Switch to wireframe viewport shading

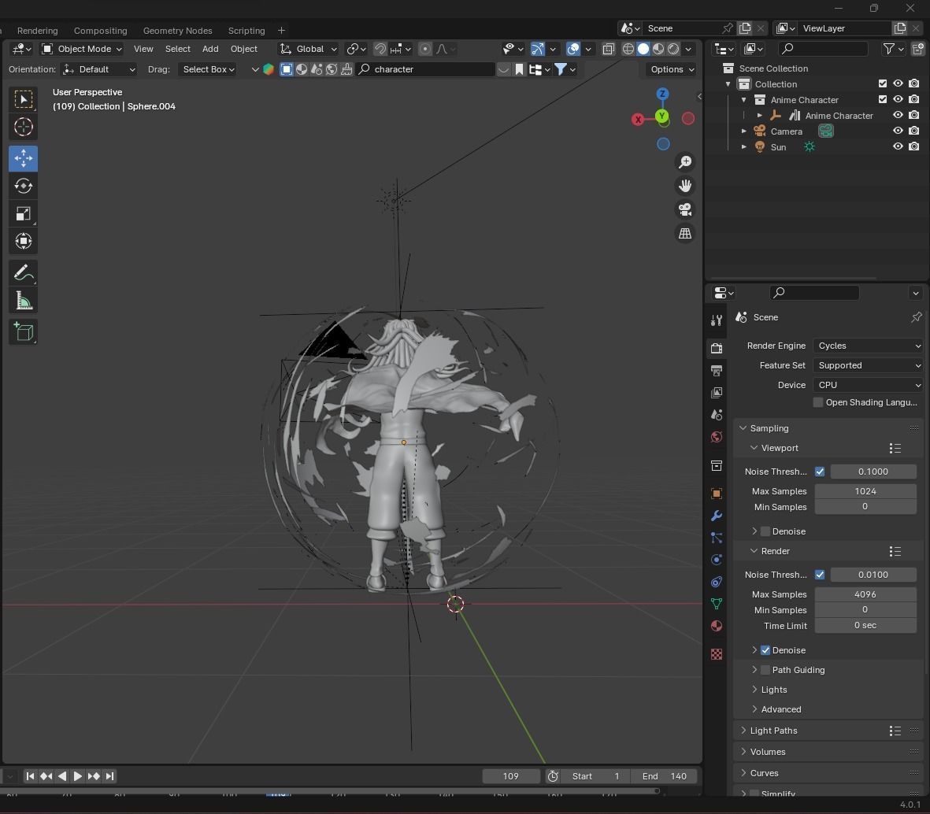628,49
